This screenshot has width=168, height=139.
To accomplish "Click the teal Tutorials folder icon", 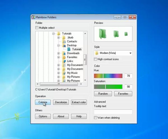I will click(69, 49).
